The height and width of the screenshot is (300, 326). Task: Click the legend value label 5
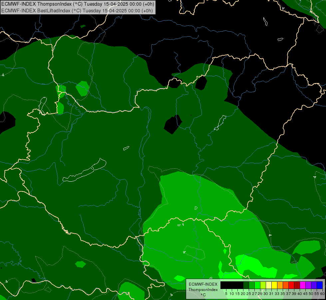(226, 294)
